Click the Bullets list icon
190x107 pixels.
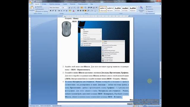click(x=78, y=8)
